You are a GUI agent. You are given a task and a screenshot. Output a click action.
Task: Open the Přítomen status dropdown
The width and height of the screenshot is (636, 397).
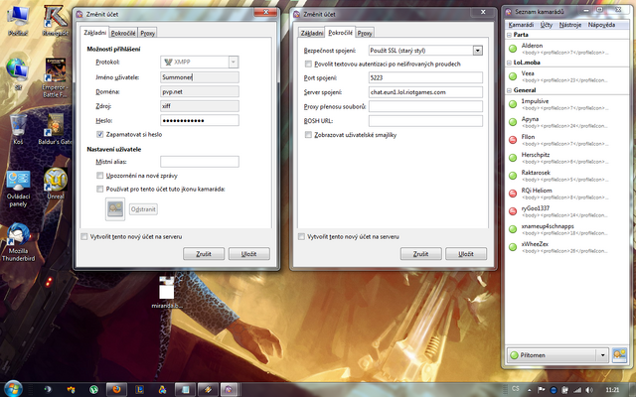click(x=557, y=355)
